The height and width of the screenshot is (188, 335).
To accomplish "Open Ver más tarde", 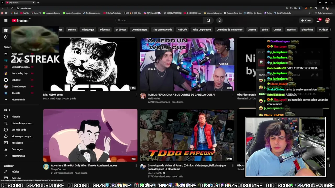I will pyautogui.click(x=19, y=130).
